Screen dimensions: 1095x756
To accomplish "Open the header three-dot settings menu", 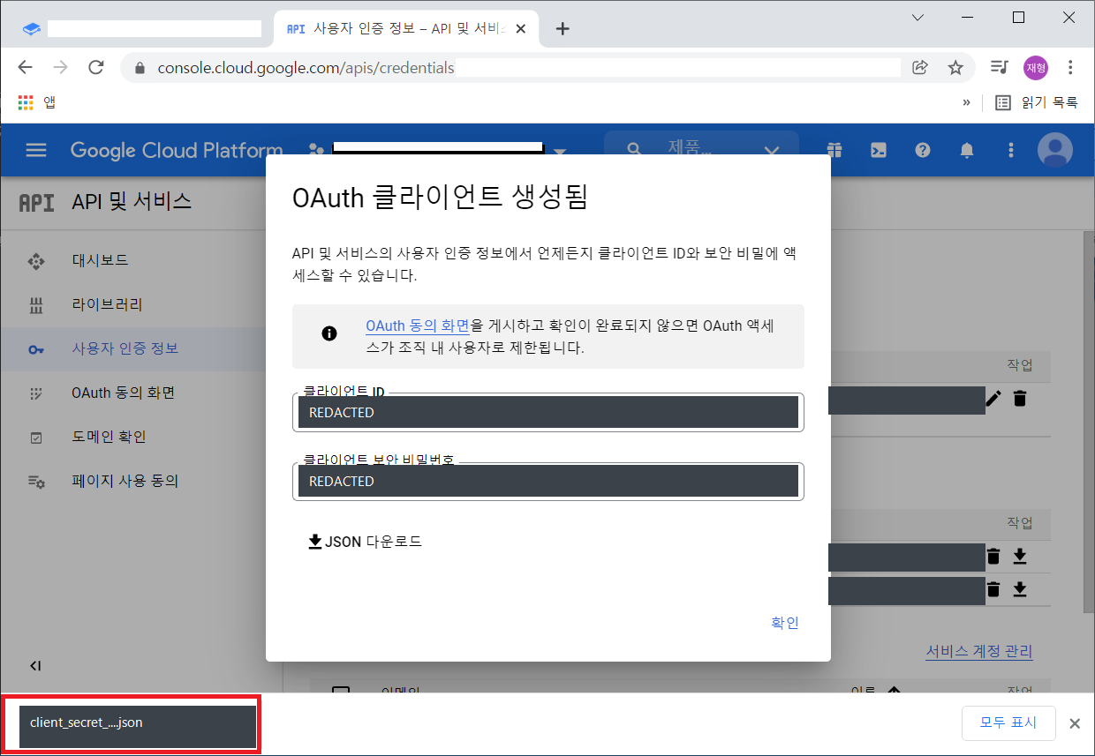I will coord(1011,150).
